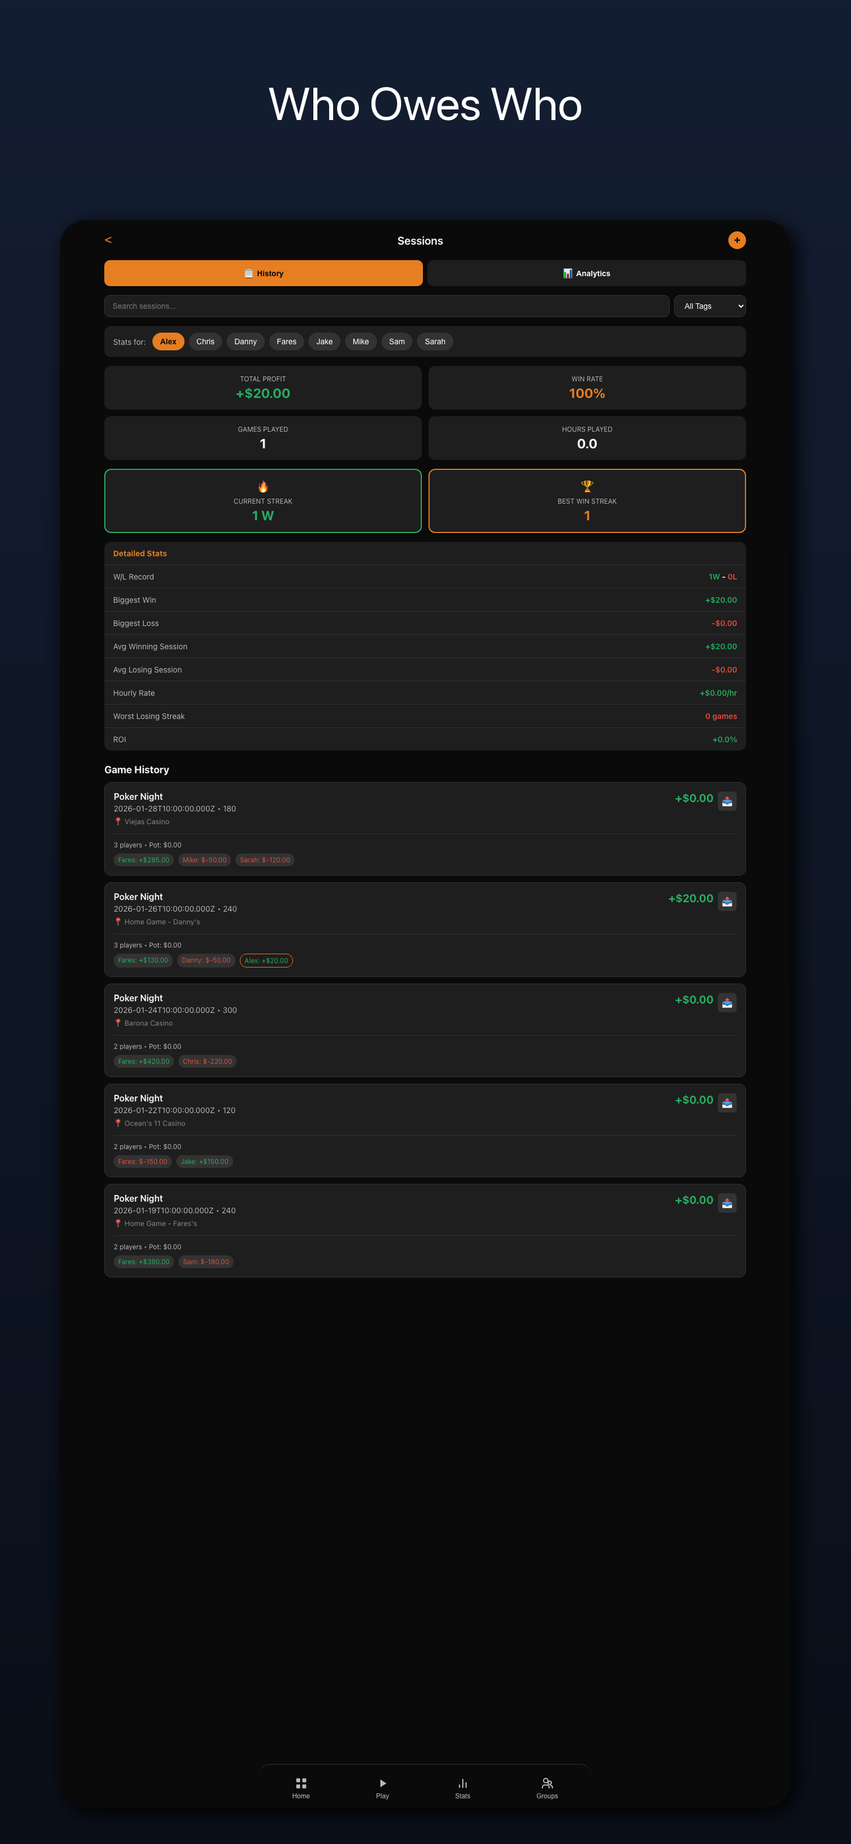Screen dimensions: 851x1844
Task: Click the Worst Losing Streak row
Action: pos(425,716)
